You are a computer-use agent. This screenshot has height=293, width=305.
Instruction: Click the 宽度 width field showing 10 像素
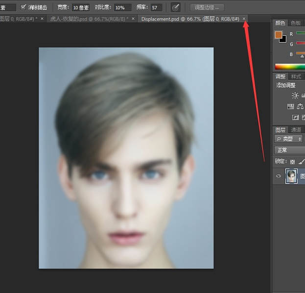click(81, 8)
